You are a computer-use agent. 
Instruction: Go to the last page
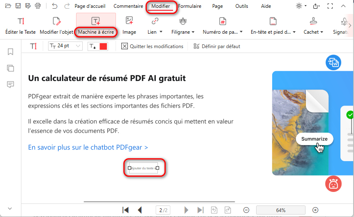(x=200, y=210)
